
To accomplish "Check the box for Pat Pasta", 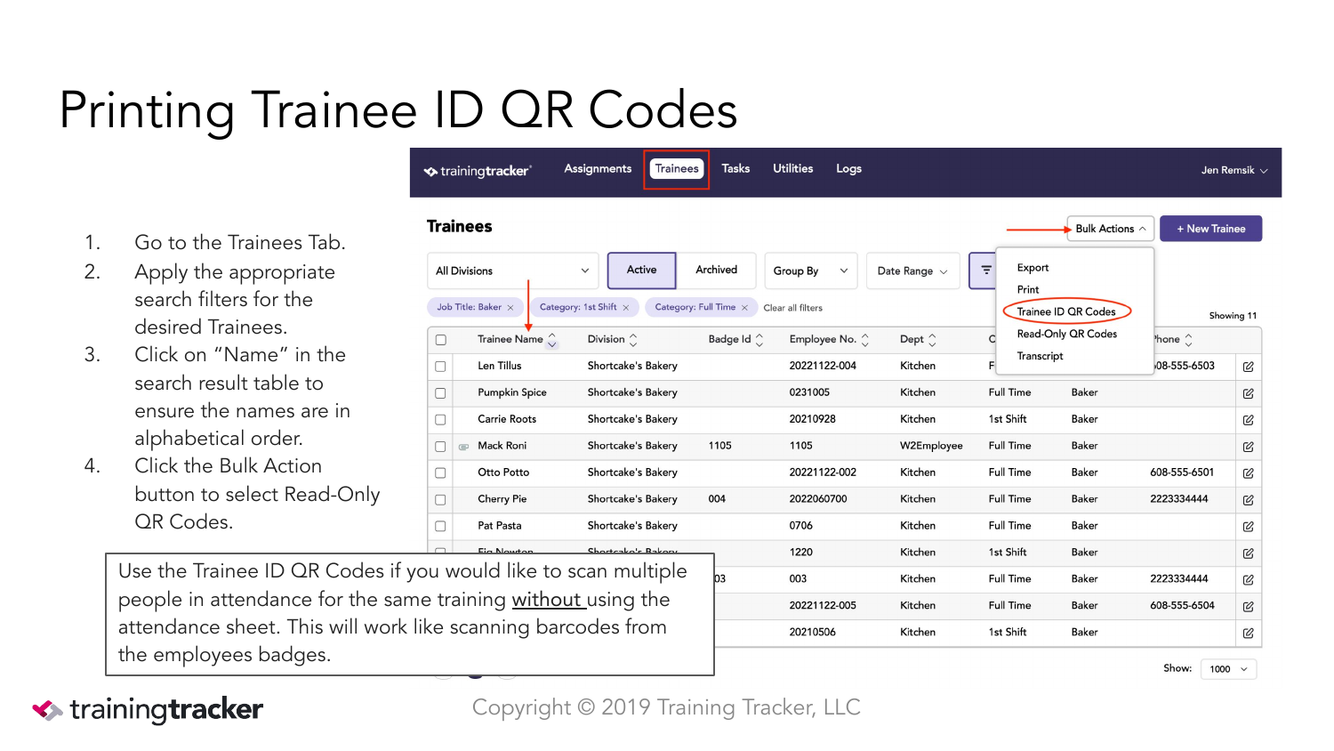I will pyautogui.click(x=440, y=527).
